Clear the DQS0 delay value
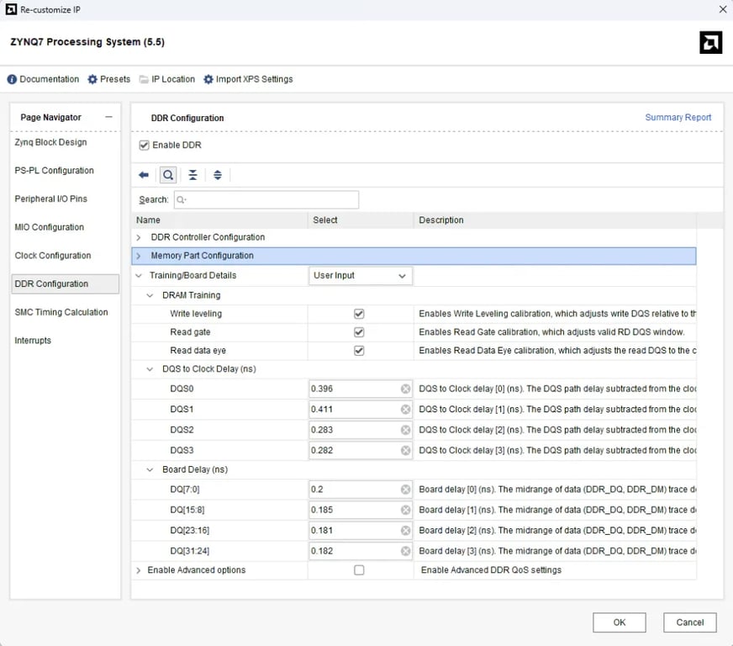Viewport: 733px width, 646px height. coord(405,389)
